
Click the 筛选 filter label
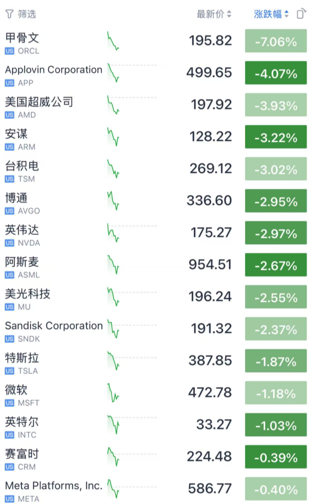27,14
